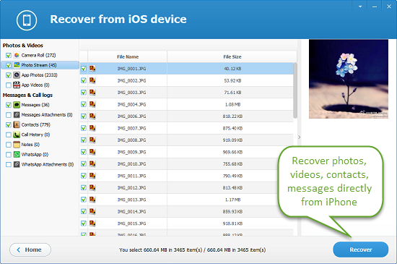Enable the Messages Attachments checkbox
The height and width of the screenshot is (264, 397).
coord(9,115)
